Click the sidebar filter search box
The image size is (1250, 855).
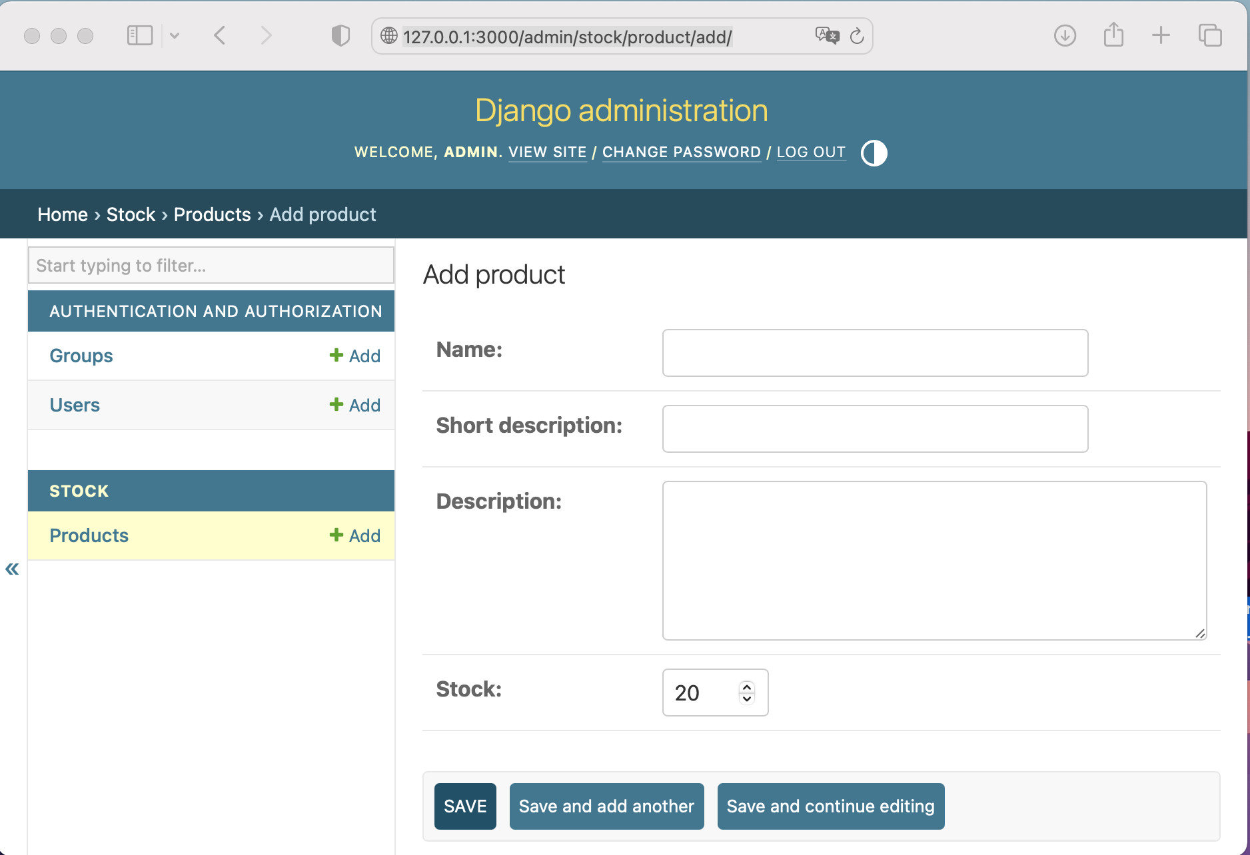(x=211, y=266)
